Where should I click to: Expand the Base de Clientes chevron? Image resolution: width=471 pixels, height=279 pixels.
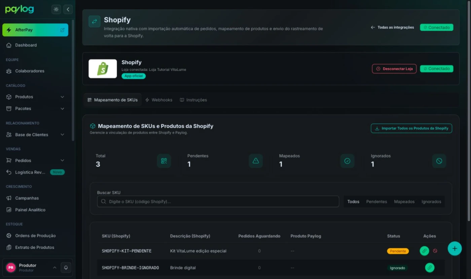[x=62, y=135]
